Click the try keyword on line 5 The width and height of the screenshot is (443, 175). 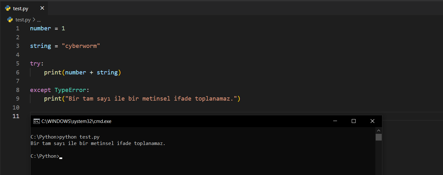(x=35, y=64)
